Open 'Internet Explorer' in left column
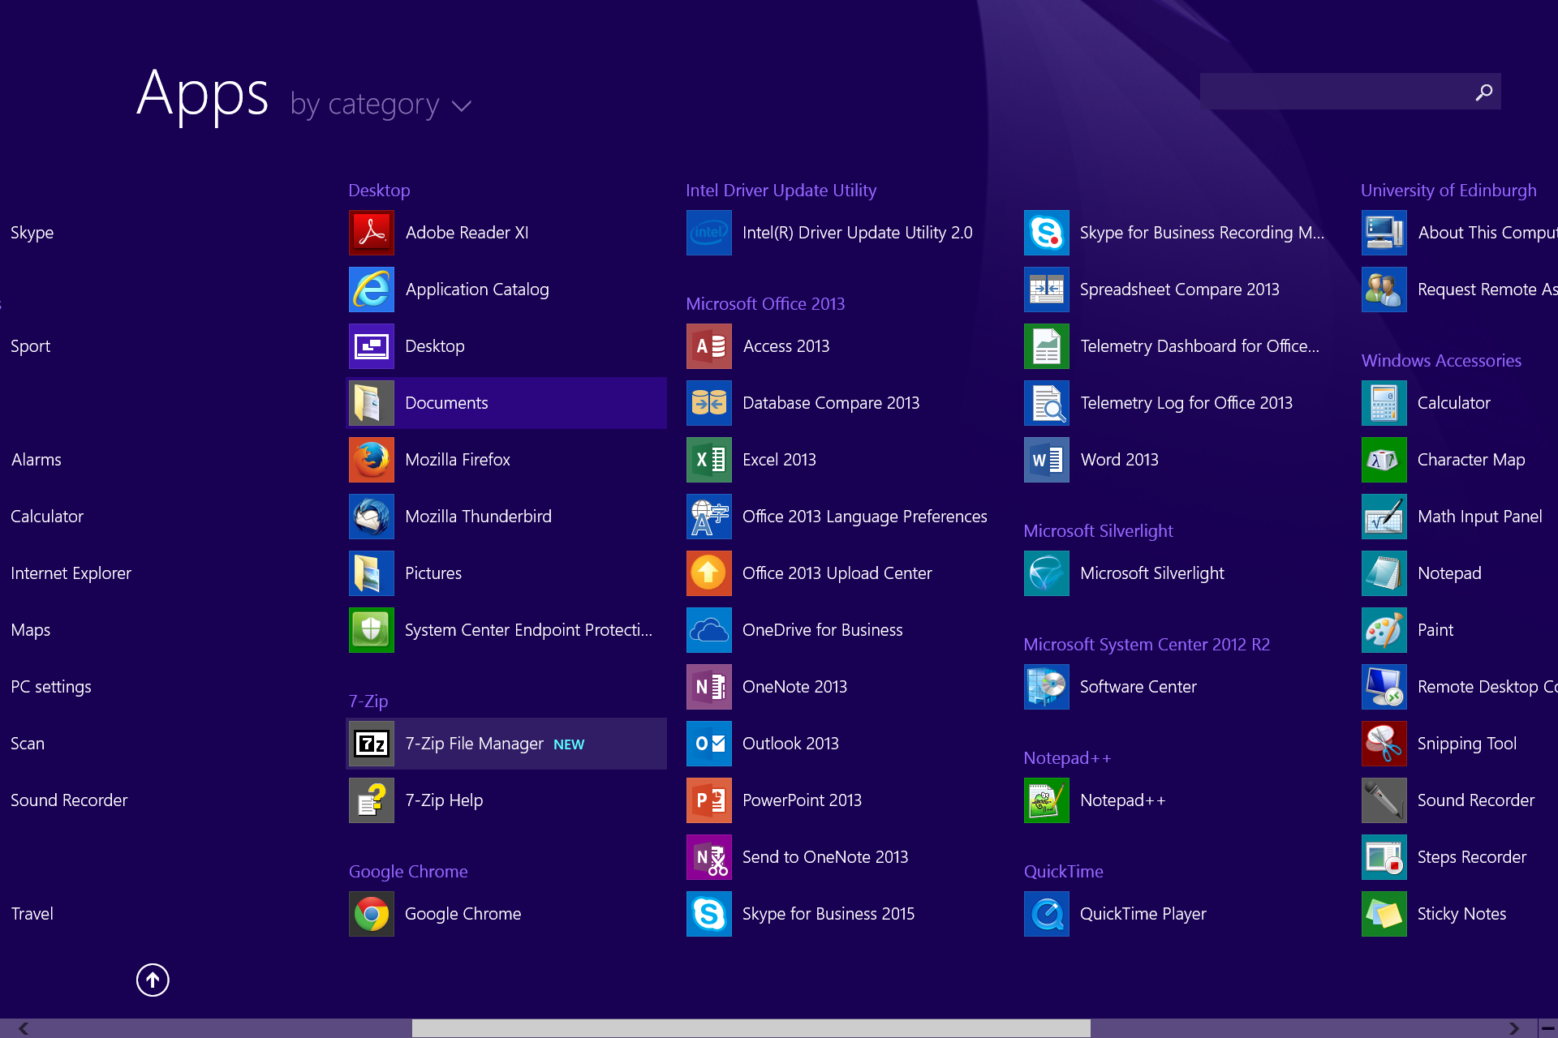 pos(71,573)
